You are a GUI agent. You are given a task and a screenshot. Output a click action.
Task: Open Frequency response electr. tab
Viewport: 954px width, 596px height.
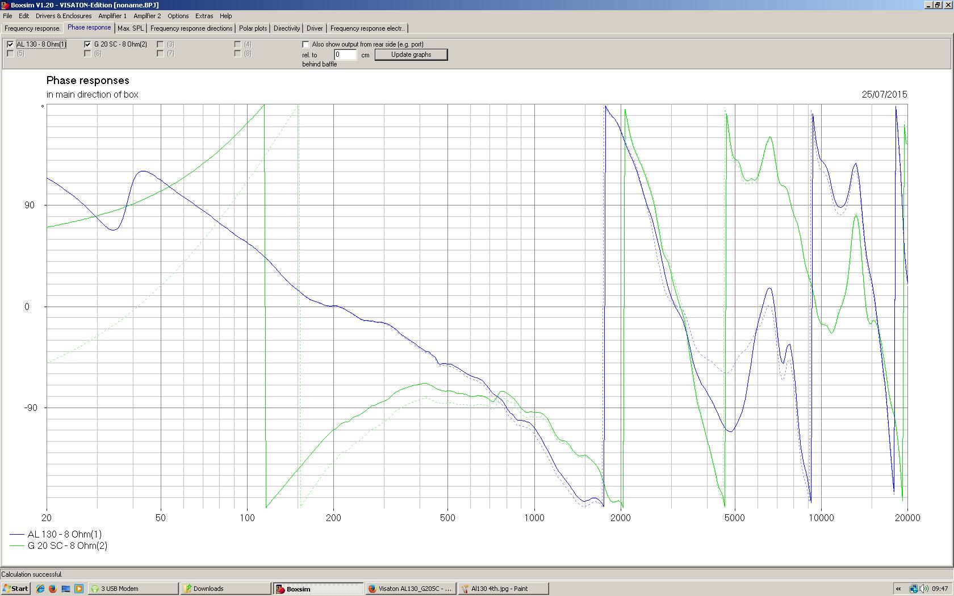(367, 28)
